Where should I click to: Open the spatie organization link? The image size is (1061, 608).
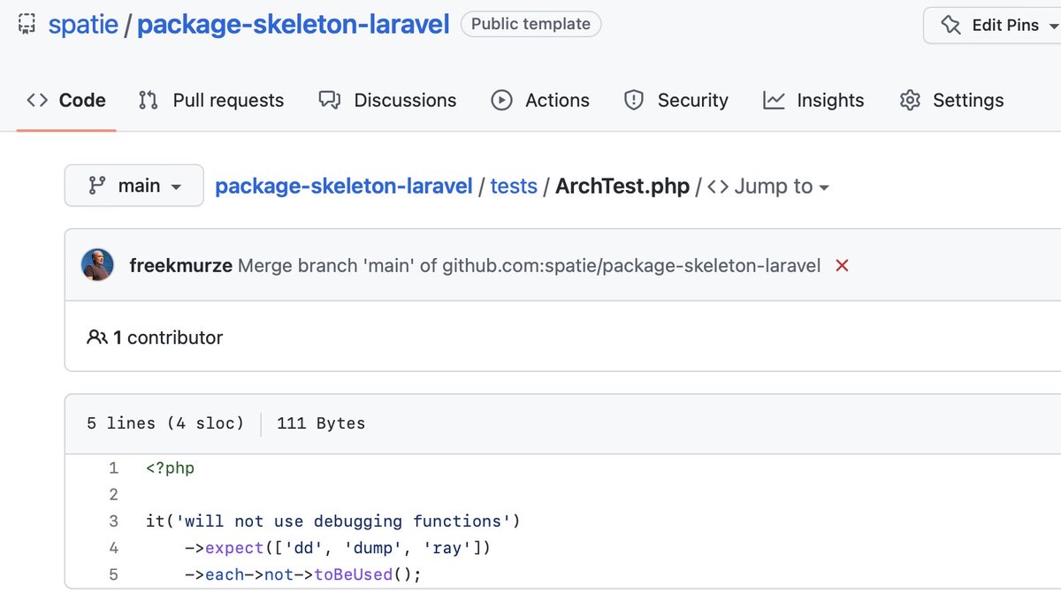[x=83, y=24]
